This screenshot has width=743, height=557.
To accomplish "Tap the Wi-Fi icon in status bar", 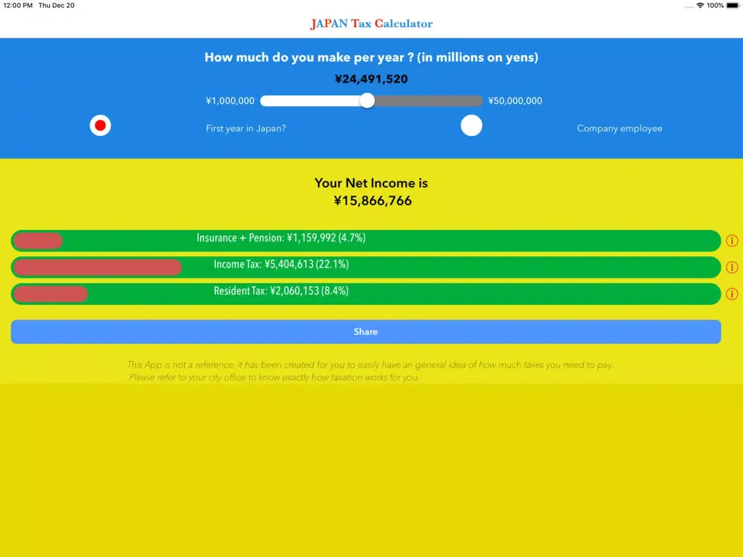I will (x=700, y=6).
